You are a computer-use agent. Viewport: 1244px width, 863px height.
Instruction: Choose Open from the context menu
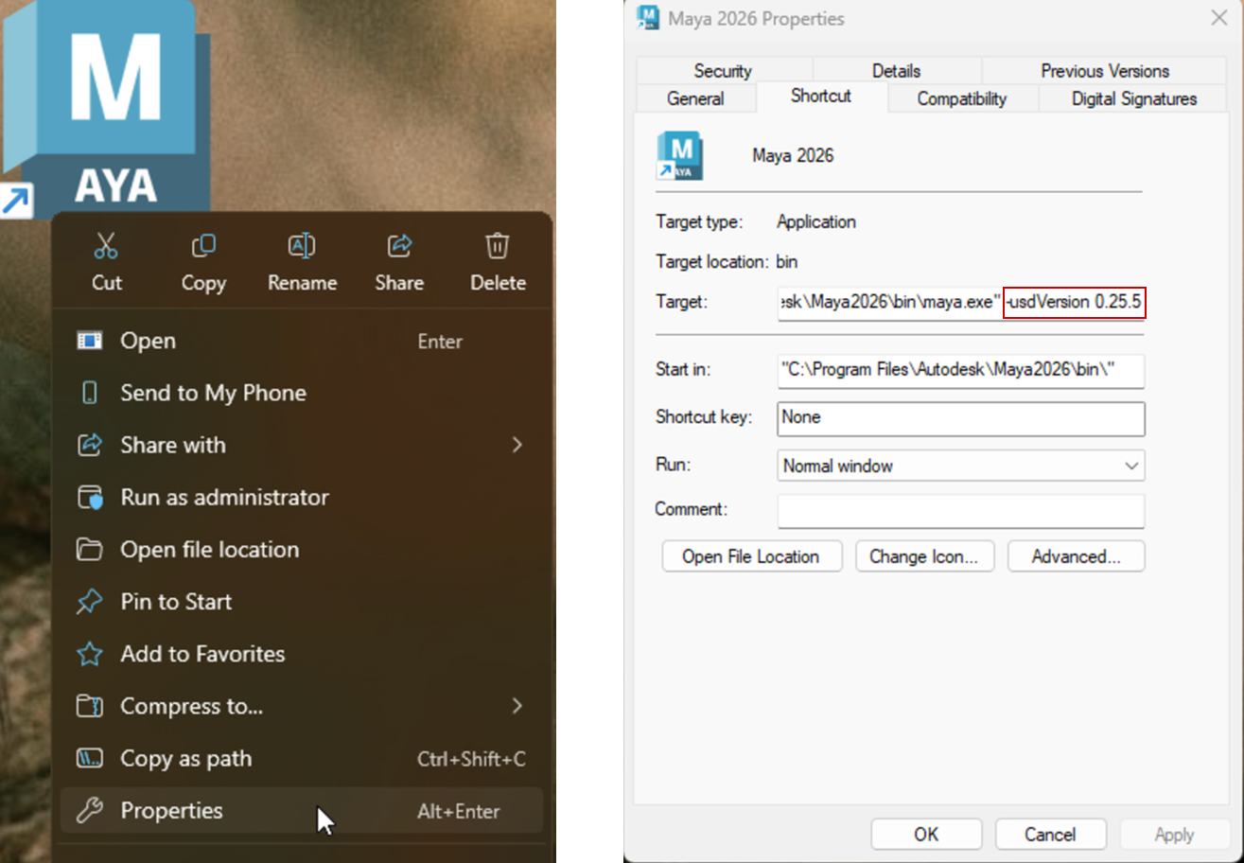(x=302, y=341)
